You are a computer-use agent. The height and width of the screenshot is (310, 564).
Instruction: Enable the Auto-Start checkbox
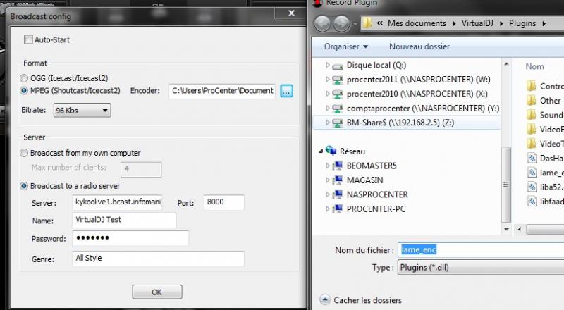click(29, 39)
